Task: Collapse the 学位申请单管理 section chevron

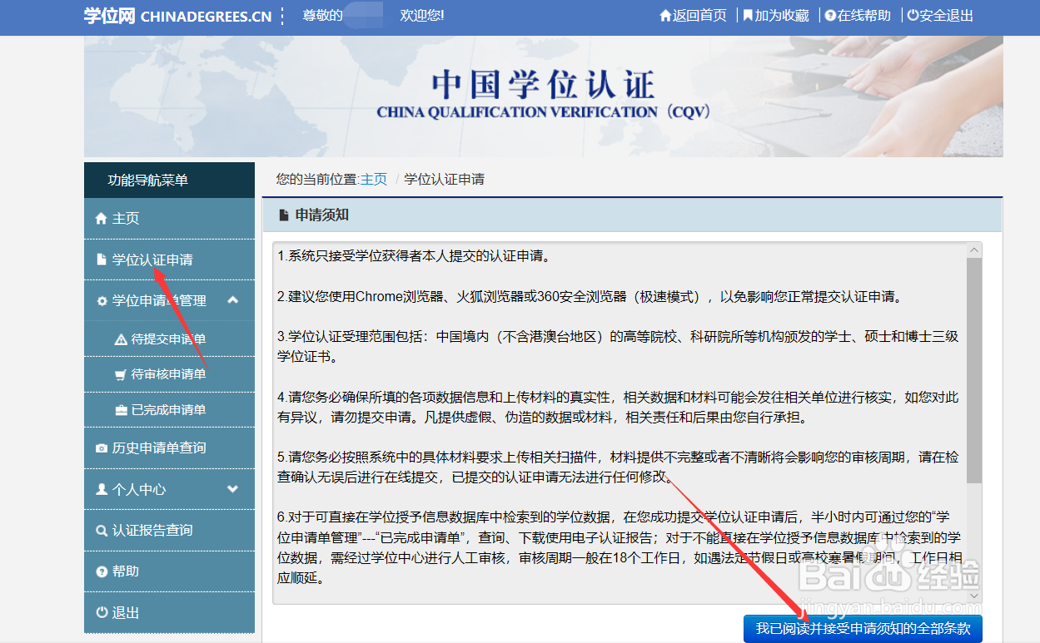Action: [234, 301]
